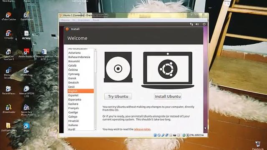Screen dimensions: 267x150
Task: Select Galego language
Action: pos(81,117)
